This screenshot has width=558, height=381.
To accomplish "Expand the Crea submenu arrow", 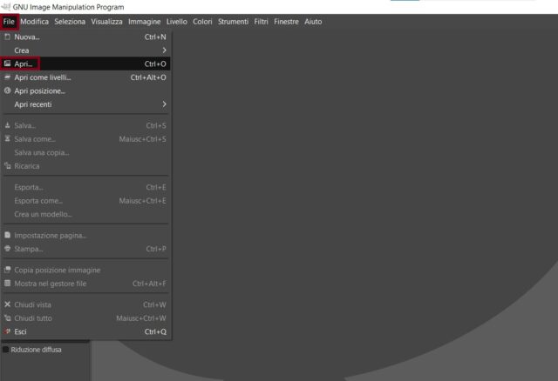I will [x=163, y=50].
